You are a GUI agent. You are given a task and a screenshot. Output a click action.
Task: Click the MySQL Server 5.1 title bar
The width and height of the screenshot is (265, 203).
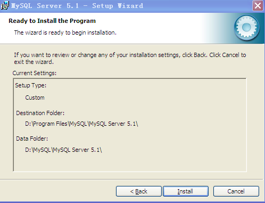click(x=77, y=6)
